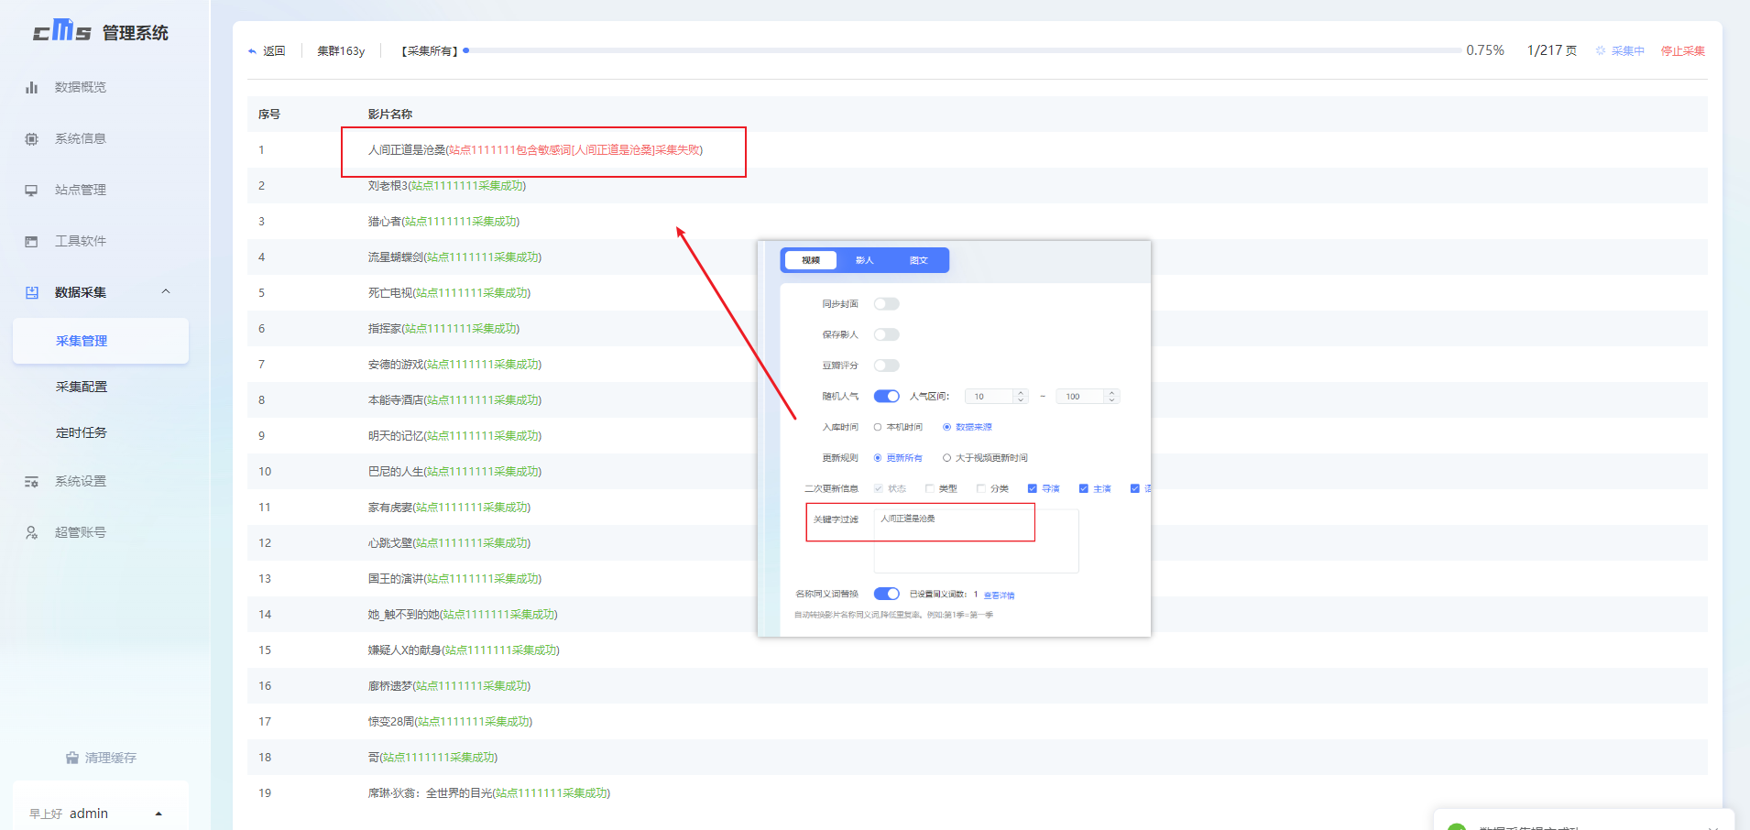The image size is (1750, 830).
Task: Open 数据概览 via its bar-chart icon
Action: coord(32,87)
